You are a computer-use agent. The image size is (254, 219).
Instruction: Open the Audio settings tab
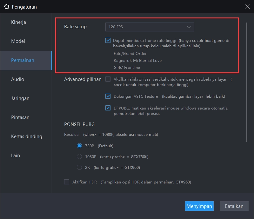click(x=17, y=79)
